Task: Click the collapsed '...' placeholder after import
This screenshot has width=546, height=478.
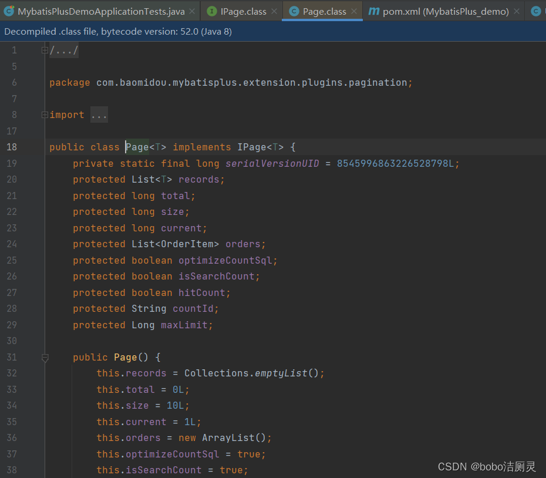Action: point(99,115)
